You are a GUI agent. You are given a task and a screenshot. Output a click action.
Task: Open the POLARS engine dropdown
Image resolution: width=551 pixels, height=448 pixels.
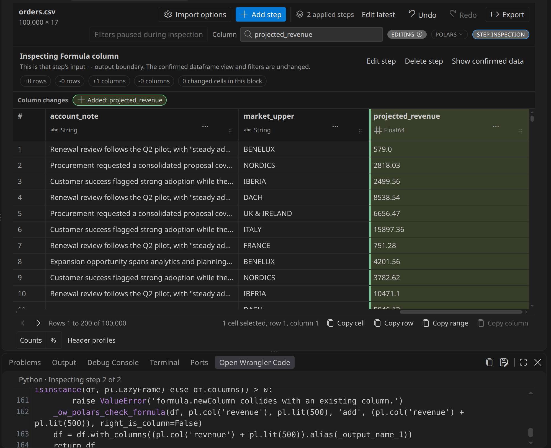pos(449,34)
